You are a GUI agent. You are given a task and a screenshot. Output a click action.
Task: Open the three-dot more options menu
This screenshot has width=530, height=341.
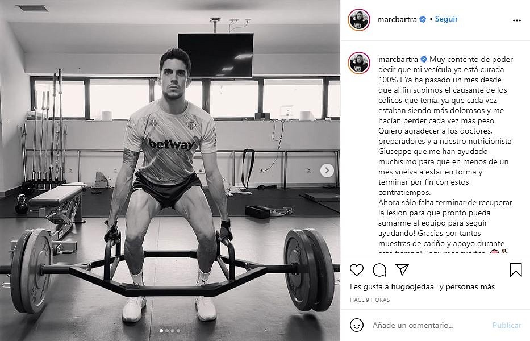517,20
